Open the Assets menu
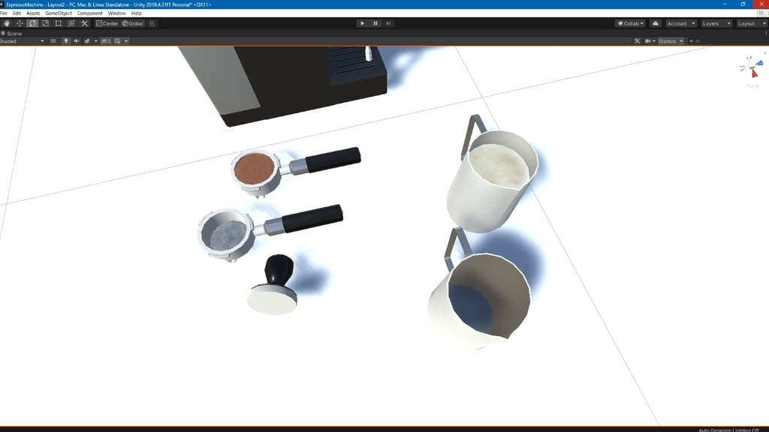 point(33,13)
